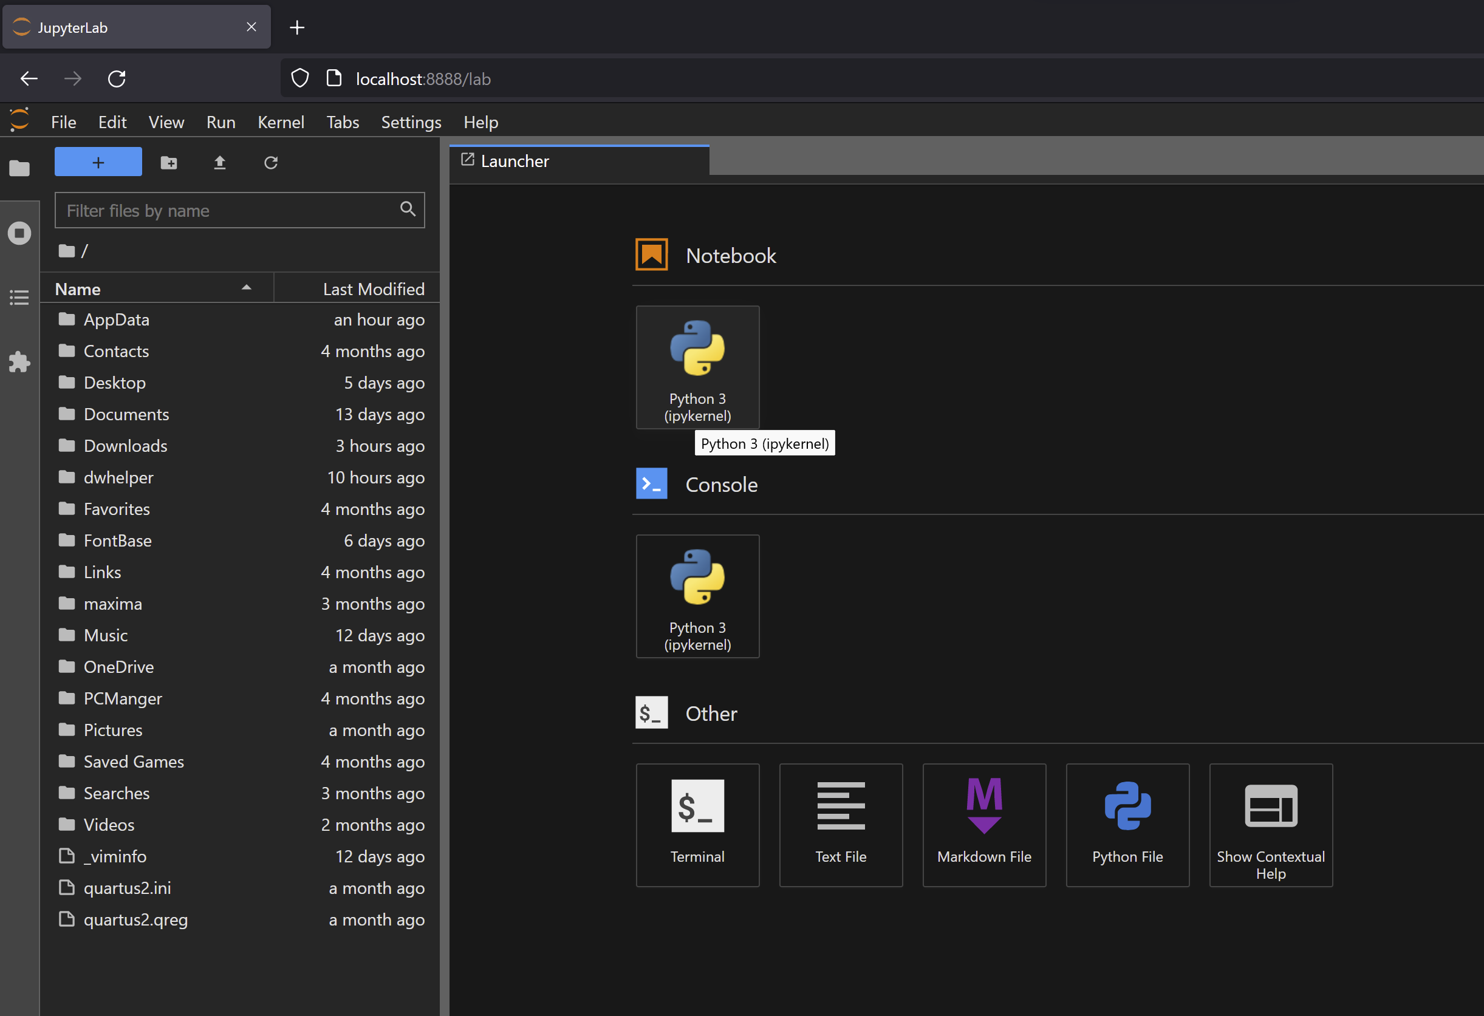Focus the Filter files by name field
This screenshot has height=1016, width=1484.
click(230, 211)
